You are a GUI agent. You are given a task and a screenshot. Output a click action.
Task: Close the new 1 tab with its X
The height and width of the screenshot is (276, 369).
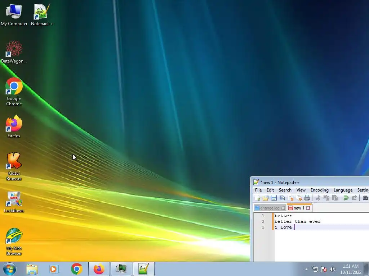[308, 208]
